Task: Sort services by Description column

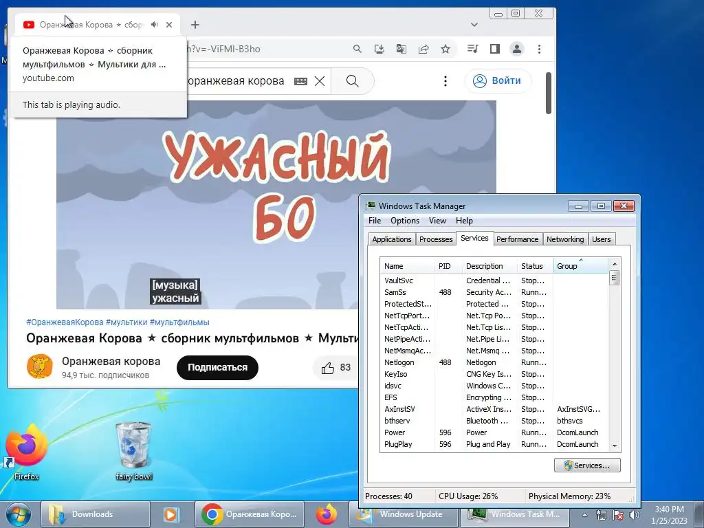Action: click(489, 266)
